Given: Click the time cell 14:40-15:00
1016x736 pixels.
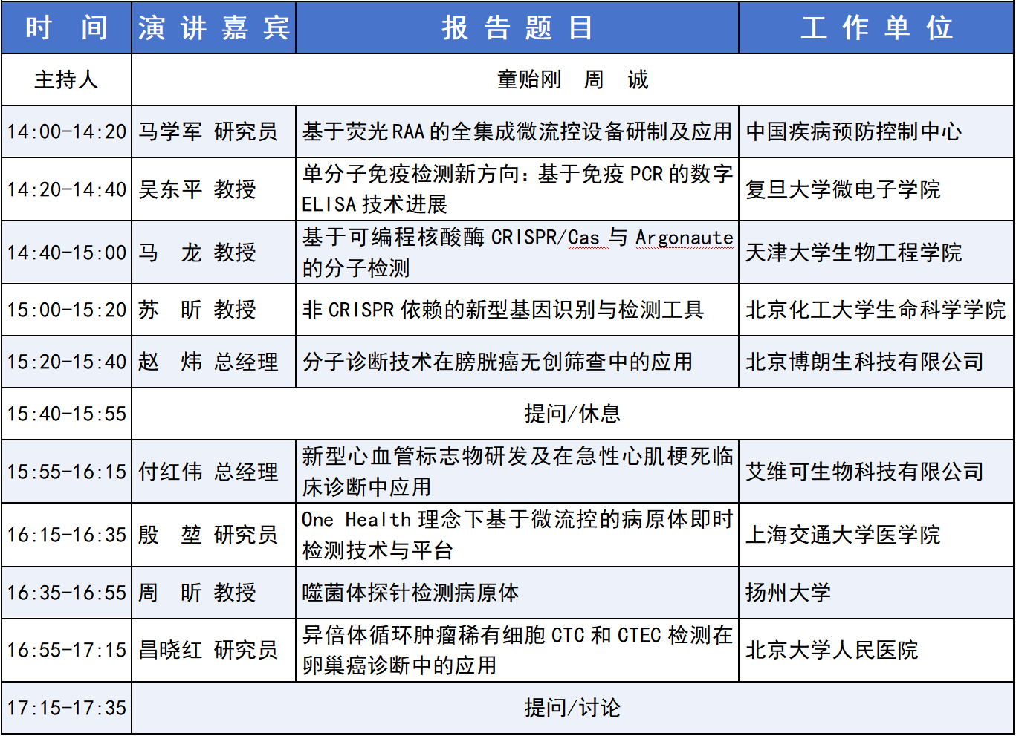Looking at the screenshot, I should 66,253.
